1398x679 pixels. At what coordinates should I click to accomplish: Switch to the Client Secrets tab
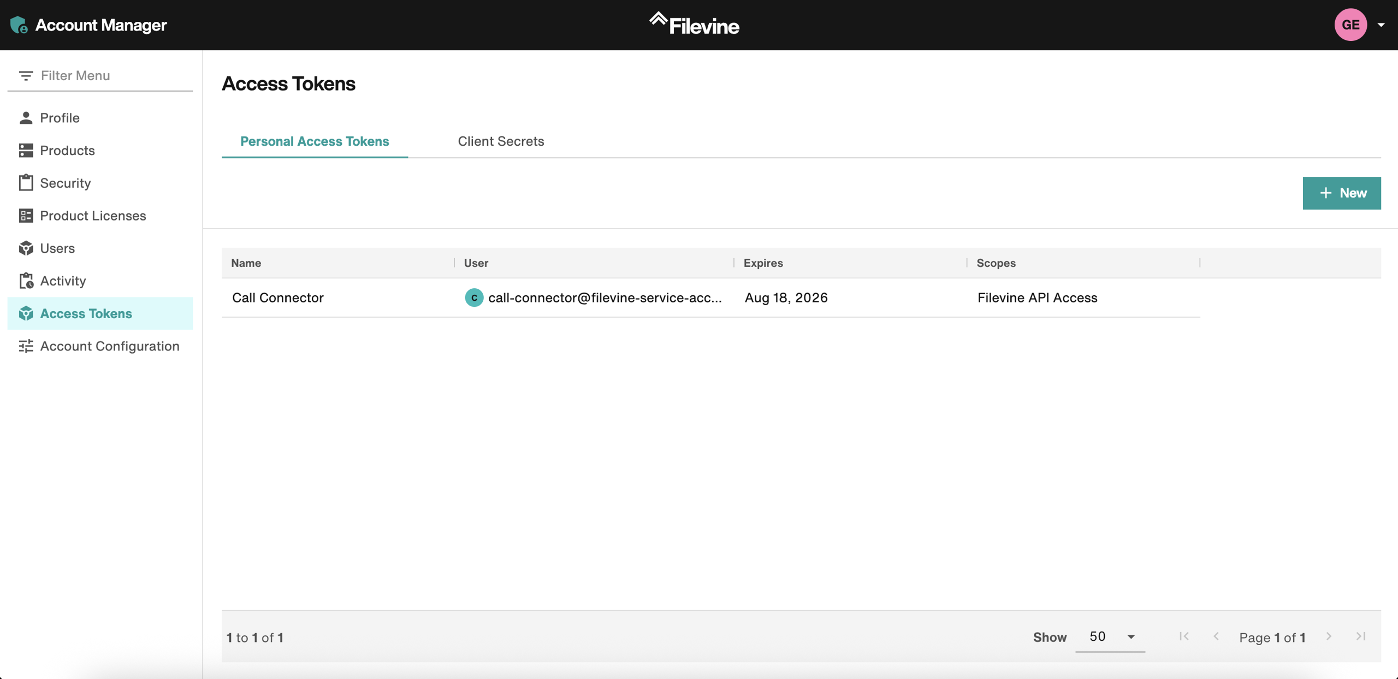click(500, 141)
